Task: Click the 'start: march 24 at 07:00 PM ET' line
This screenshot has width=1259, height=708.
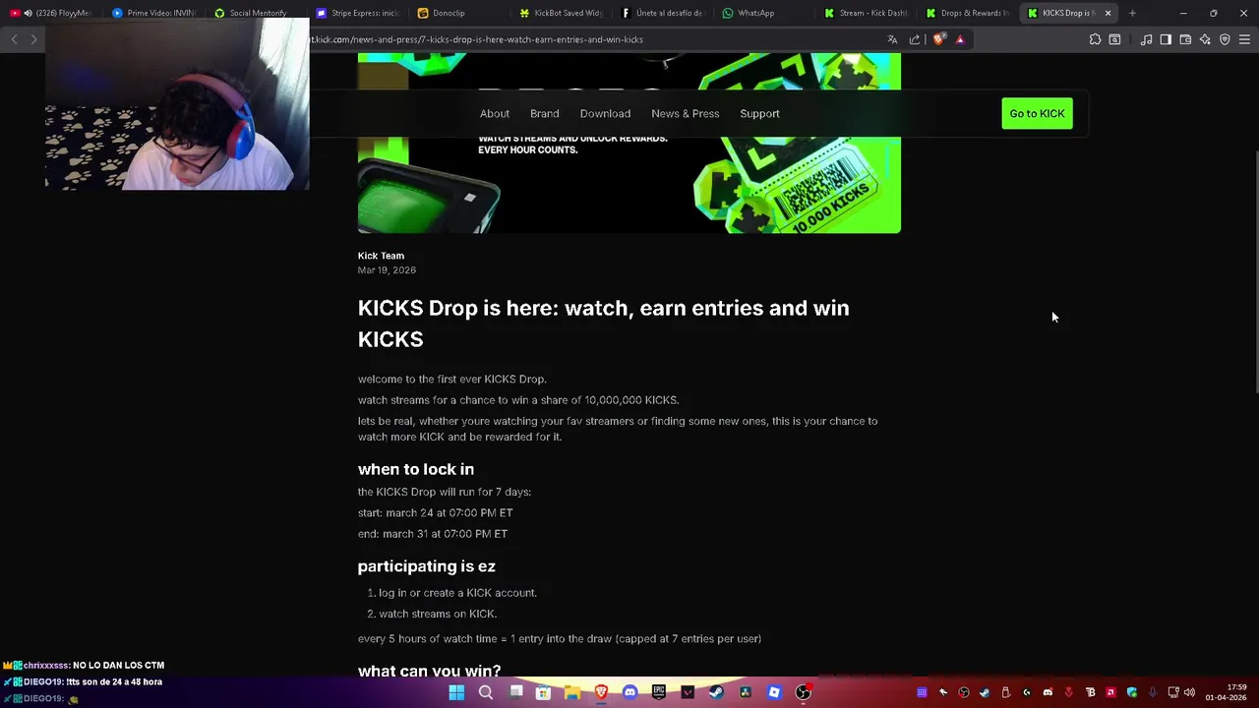Action: 435,512
